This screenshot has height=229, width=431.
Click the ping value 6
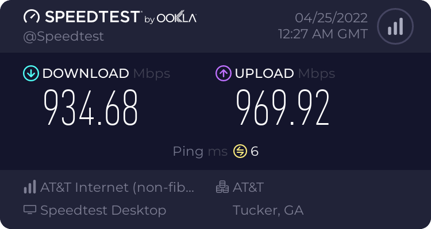click(255, 151)
